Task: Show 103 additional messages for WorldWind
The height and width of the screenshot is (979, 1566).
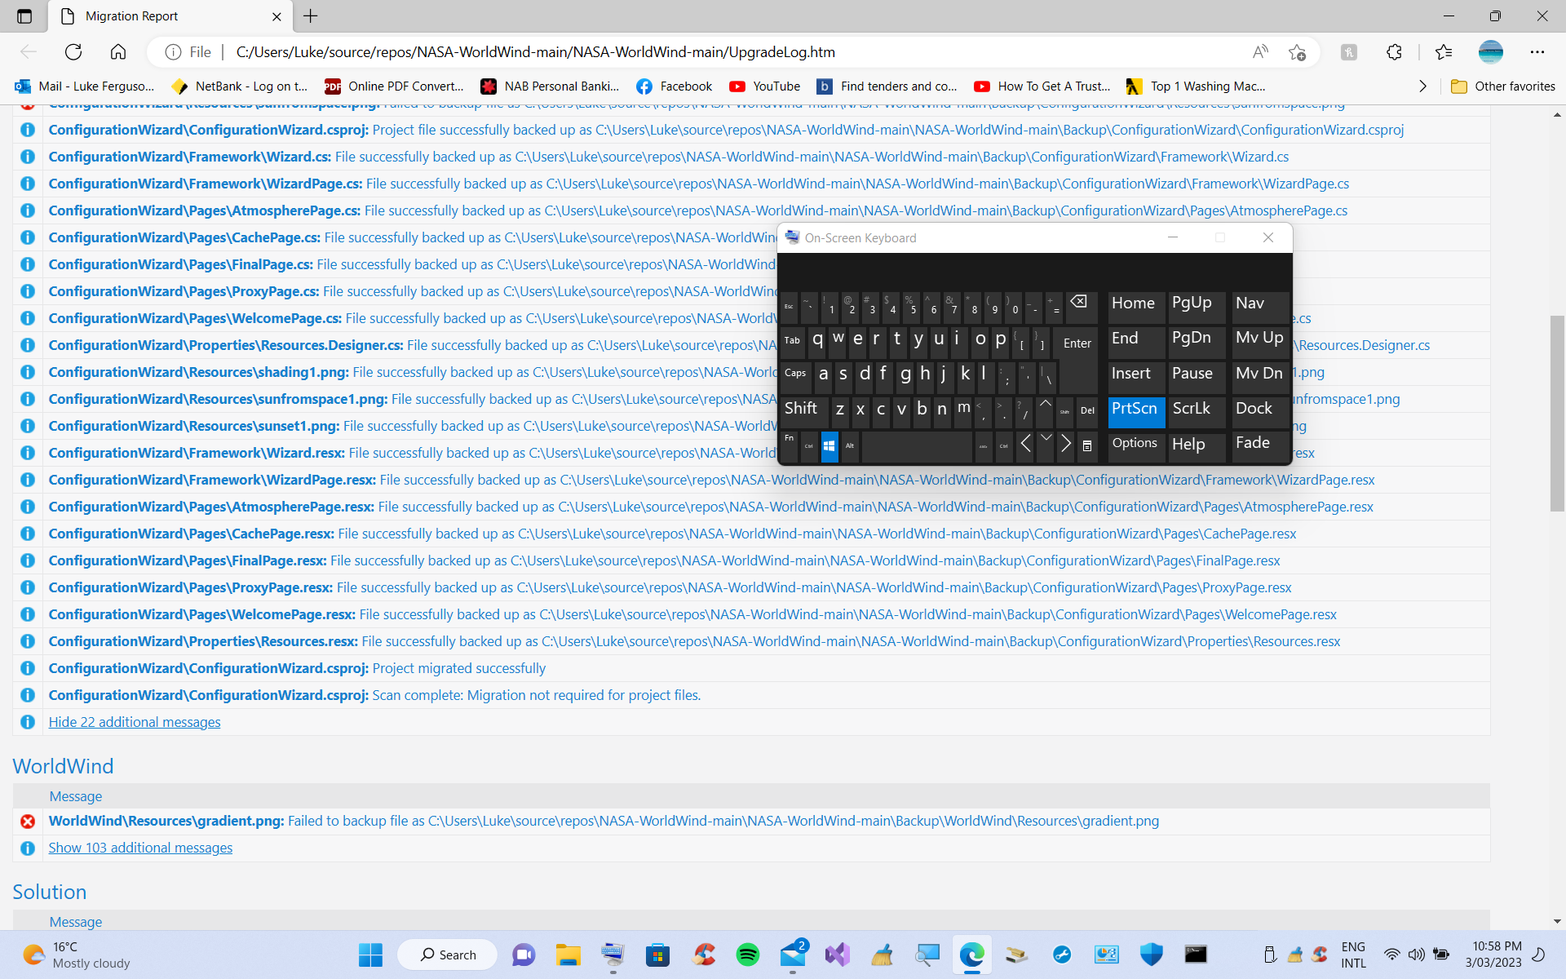Action: [x=140, y=848]
